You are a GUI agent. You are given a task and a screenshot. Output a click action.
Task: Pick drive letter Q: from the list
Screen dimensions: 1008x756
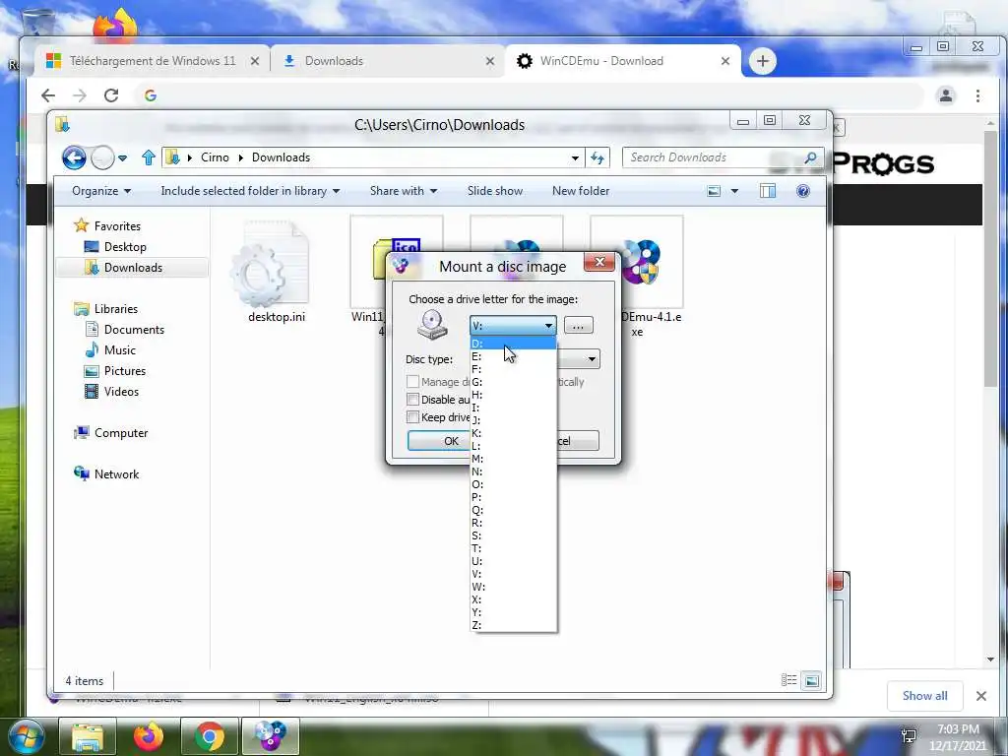point(513,510)
